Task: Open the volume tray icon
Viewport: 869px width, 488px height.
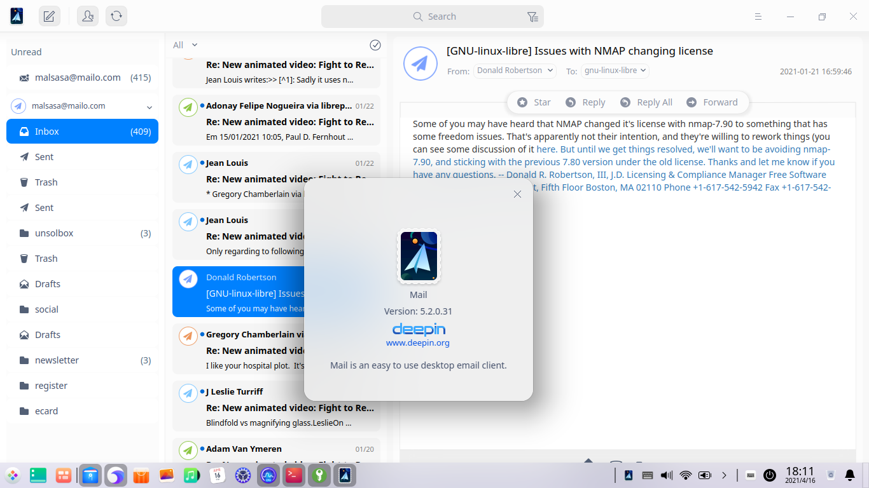Action: coord(667,475)
